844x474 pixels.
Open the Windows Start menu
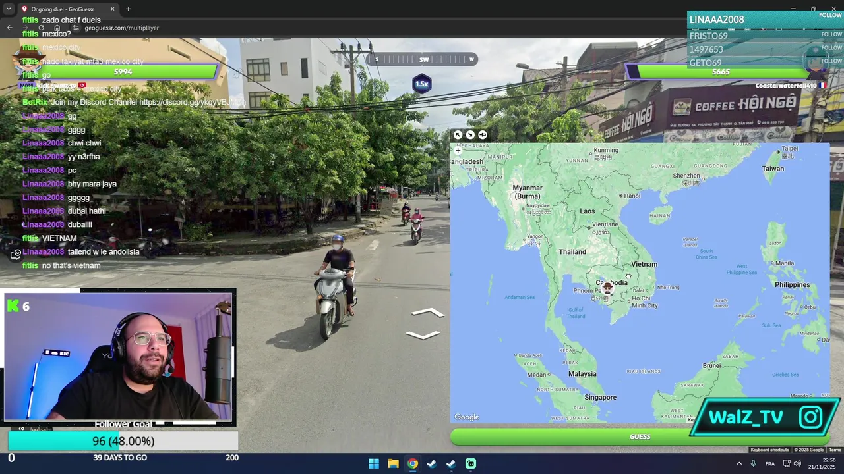(374, 463)
